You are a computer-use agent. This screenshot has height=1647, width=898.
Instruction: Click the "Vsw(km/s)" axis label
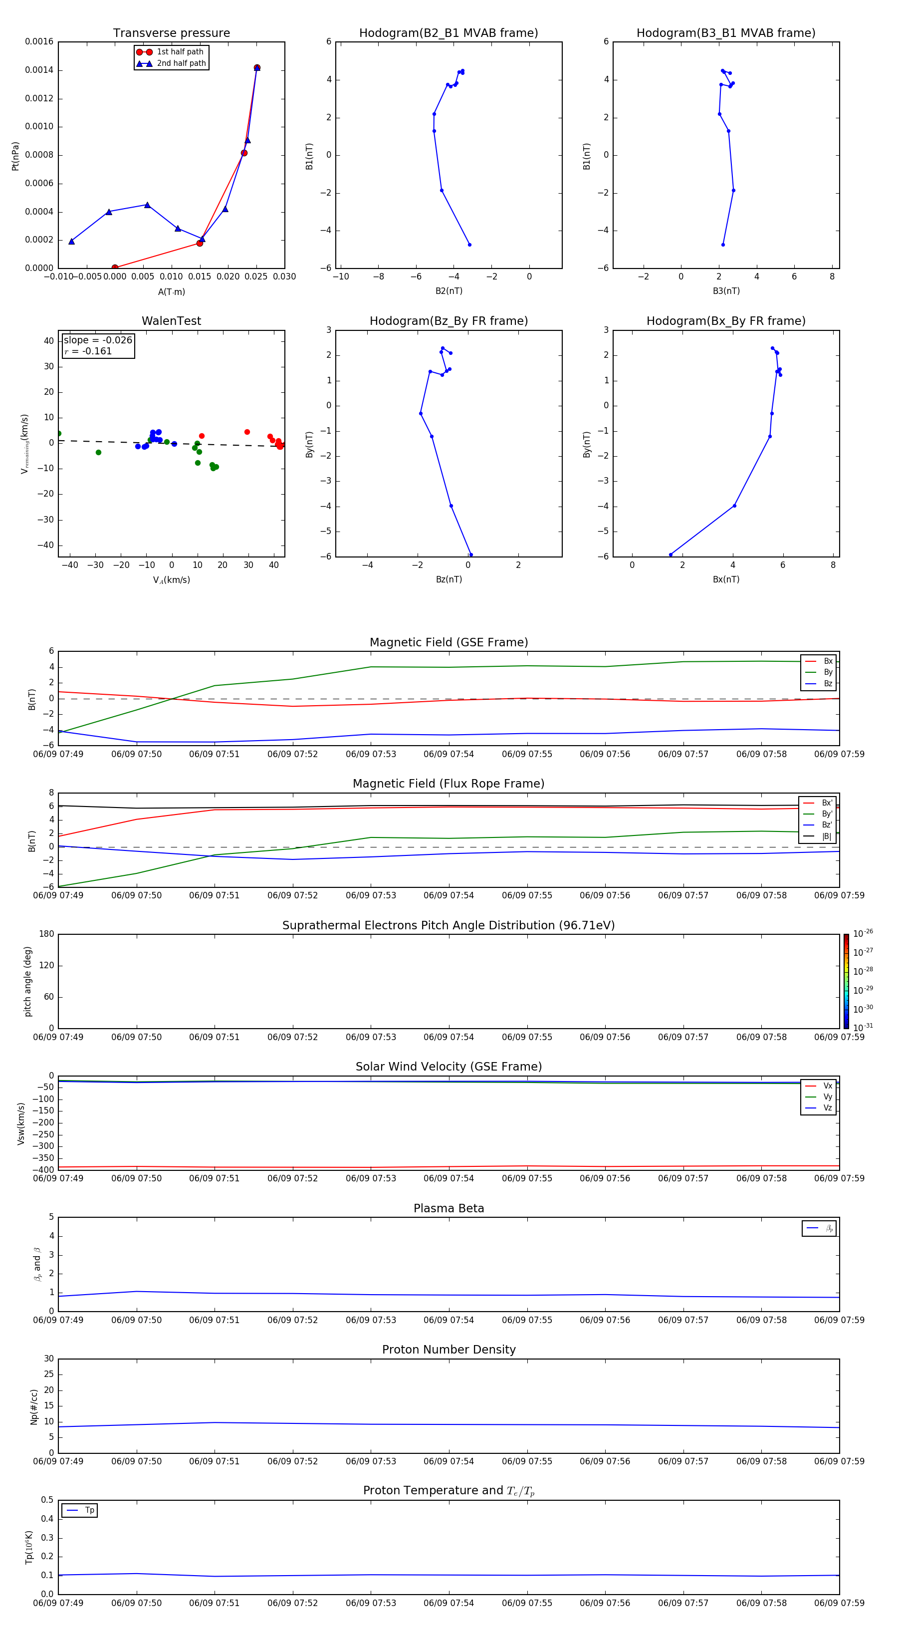pyautogui.click(x=21, y=1123)
